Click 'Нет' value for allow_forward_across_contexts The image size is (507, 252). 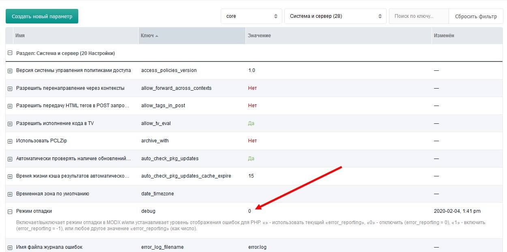(252, 88)
